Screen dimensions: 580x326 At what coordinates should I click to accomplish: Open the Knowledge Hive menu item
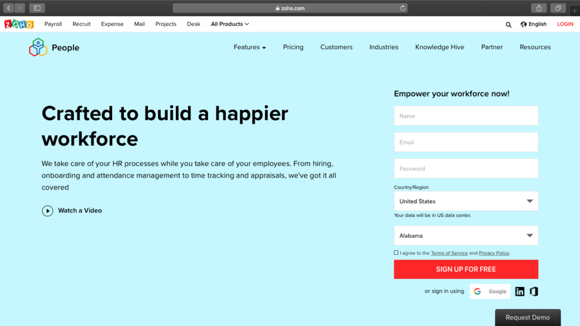[440, 48]
